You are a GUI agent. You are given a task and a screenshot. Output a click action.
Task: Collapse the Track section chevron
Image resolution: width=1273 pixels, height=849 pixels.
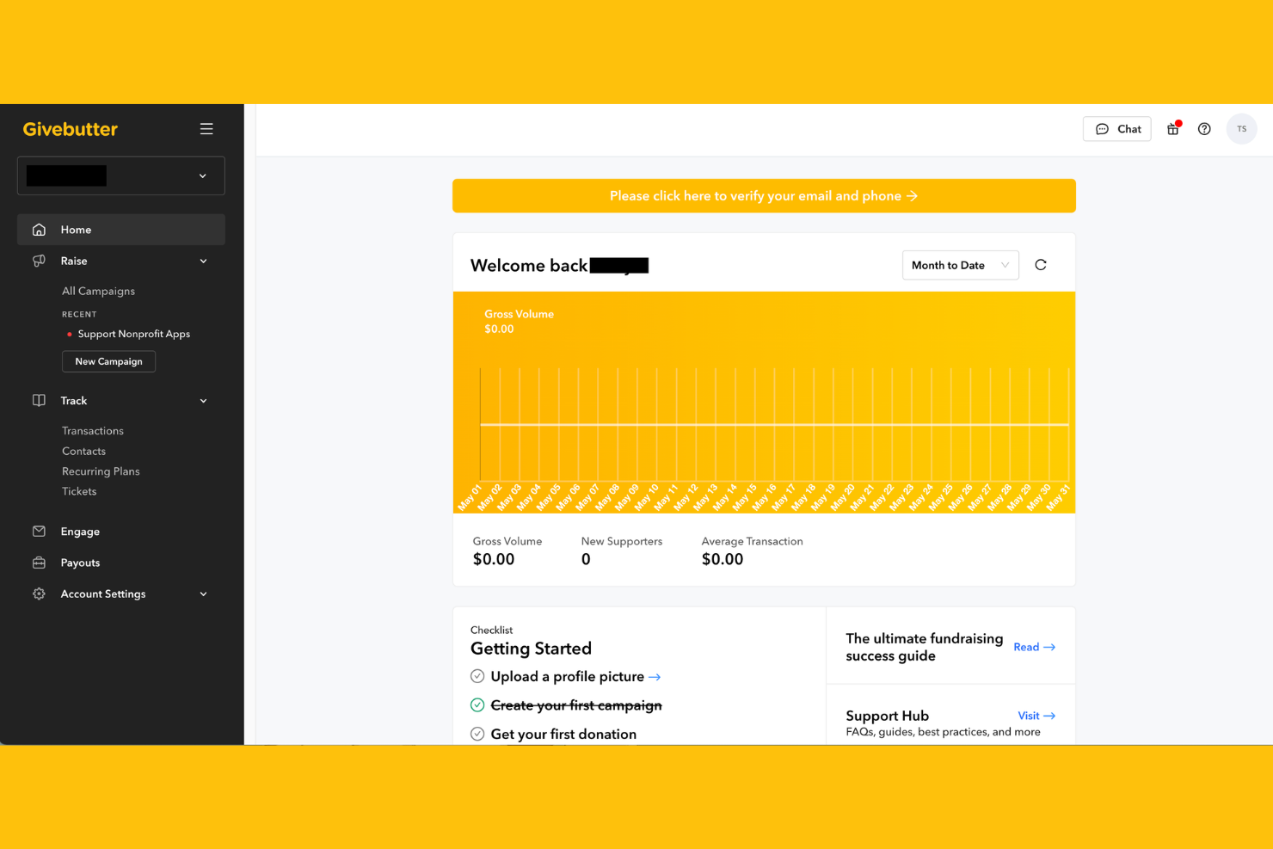coord(204,401)
